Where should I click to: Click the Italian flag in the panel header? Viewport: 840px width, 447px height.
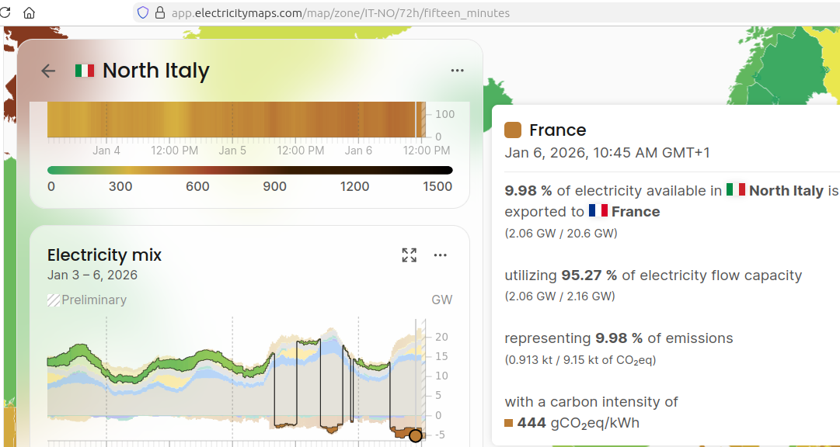85,71
